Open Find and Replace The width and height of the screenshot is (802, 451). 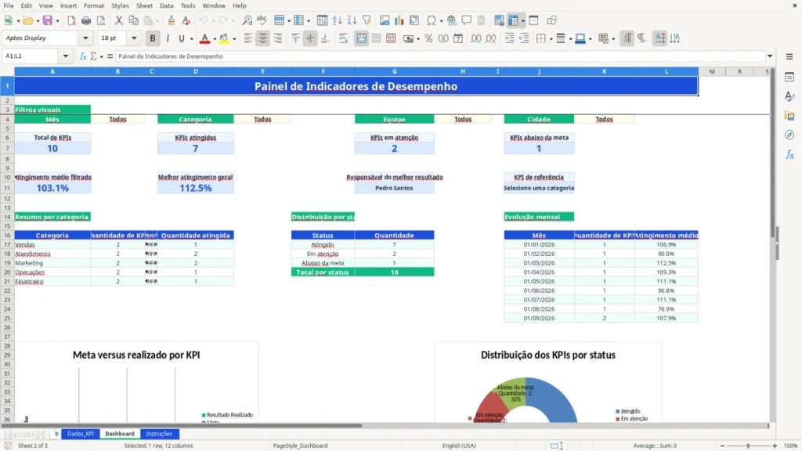pos(247,20)
